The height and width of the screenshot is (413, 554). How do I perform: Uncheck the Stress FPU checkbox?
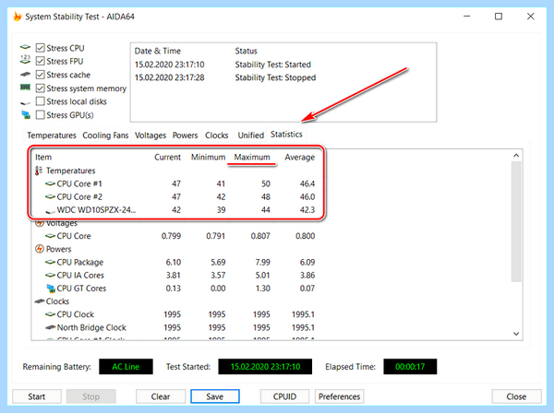point(41,61)
